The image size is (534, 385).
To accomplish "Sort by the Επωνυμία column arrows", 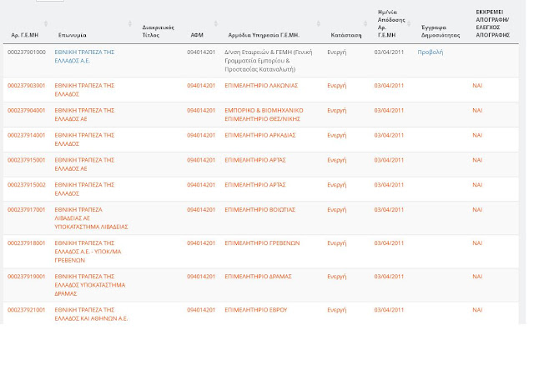I will tap(130, 23).
